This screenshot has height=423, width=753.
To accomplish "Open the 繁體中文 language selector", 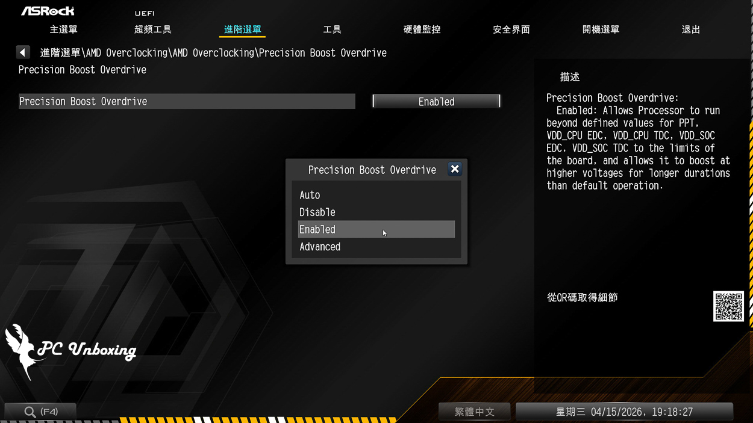I will pyautogui.click(x=475, y=412).
